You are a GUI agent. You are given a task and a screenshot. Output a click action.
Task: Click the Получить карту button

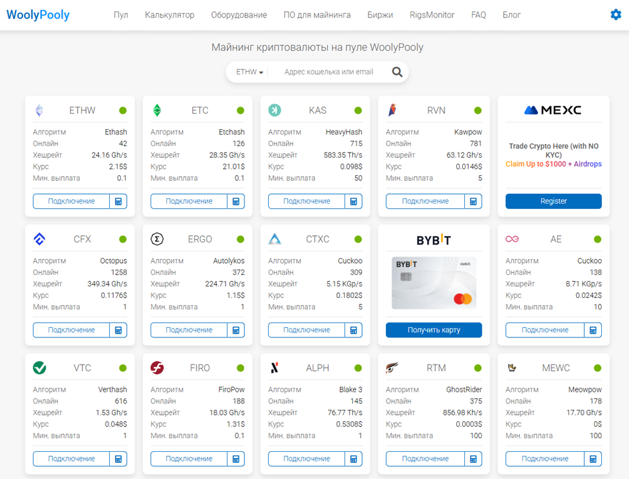point(434,330)
